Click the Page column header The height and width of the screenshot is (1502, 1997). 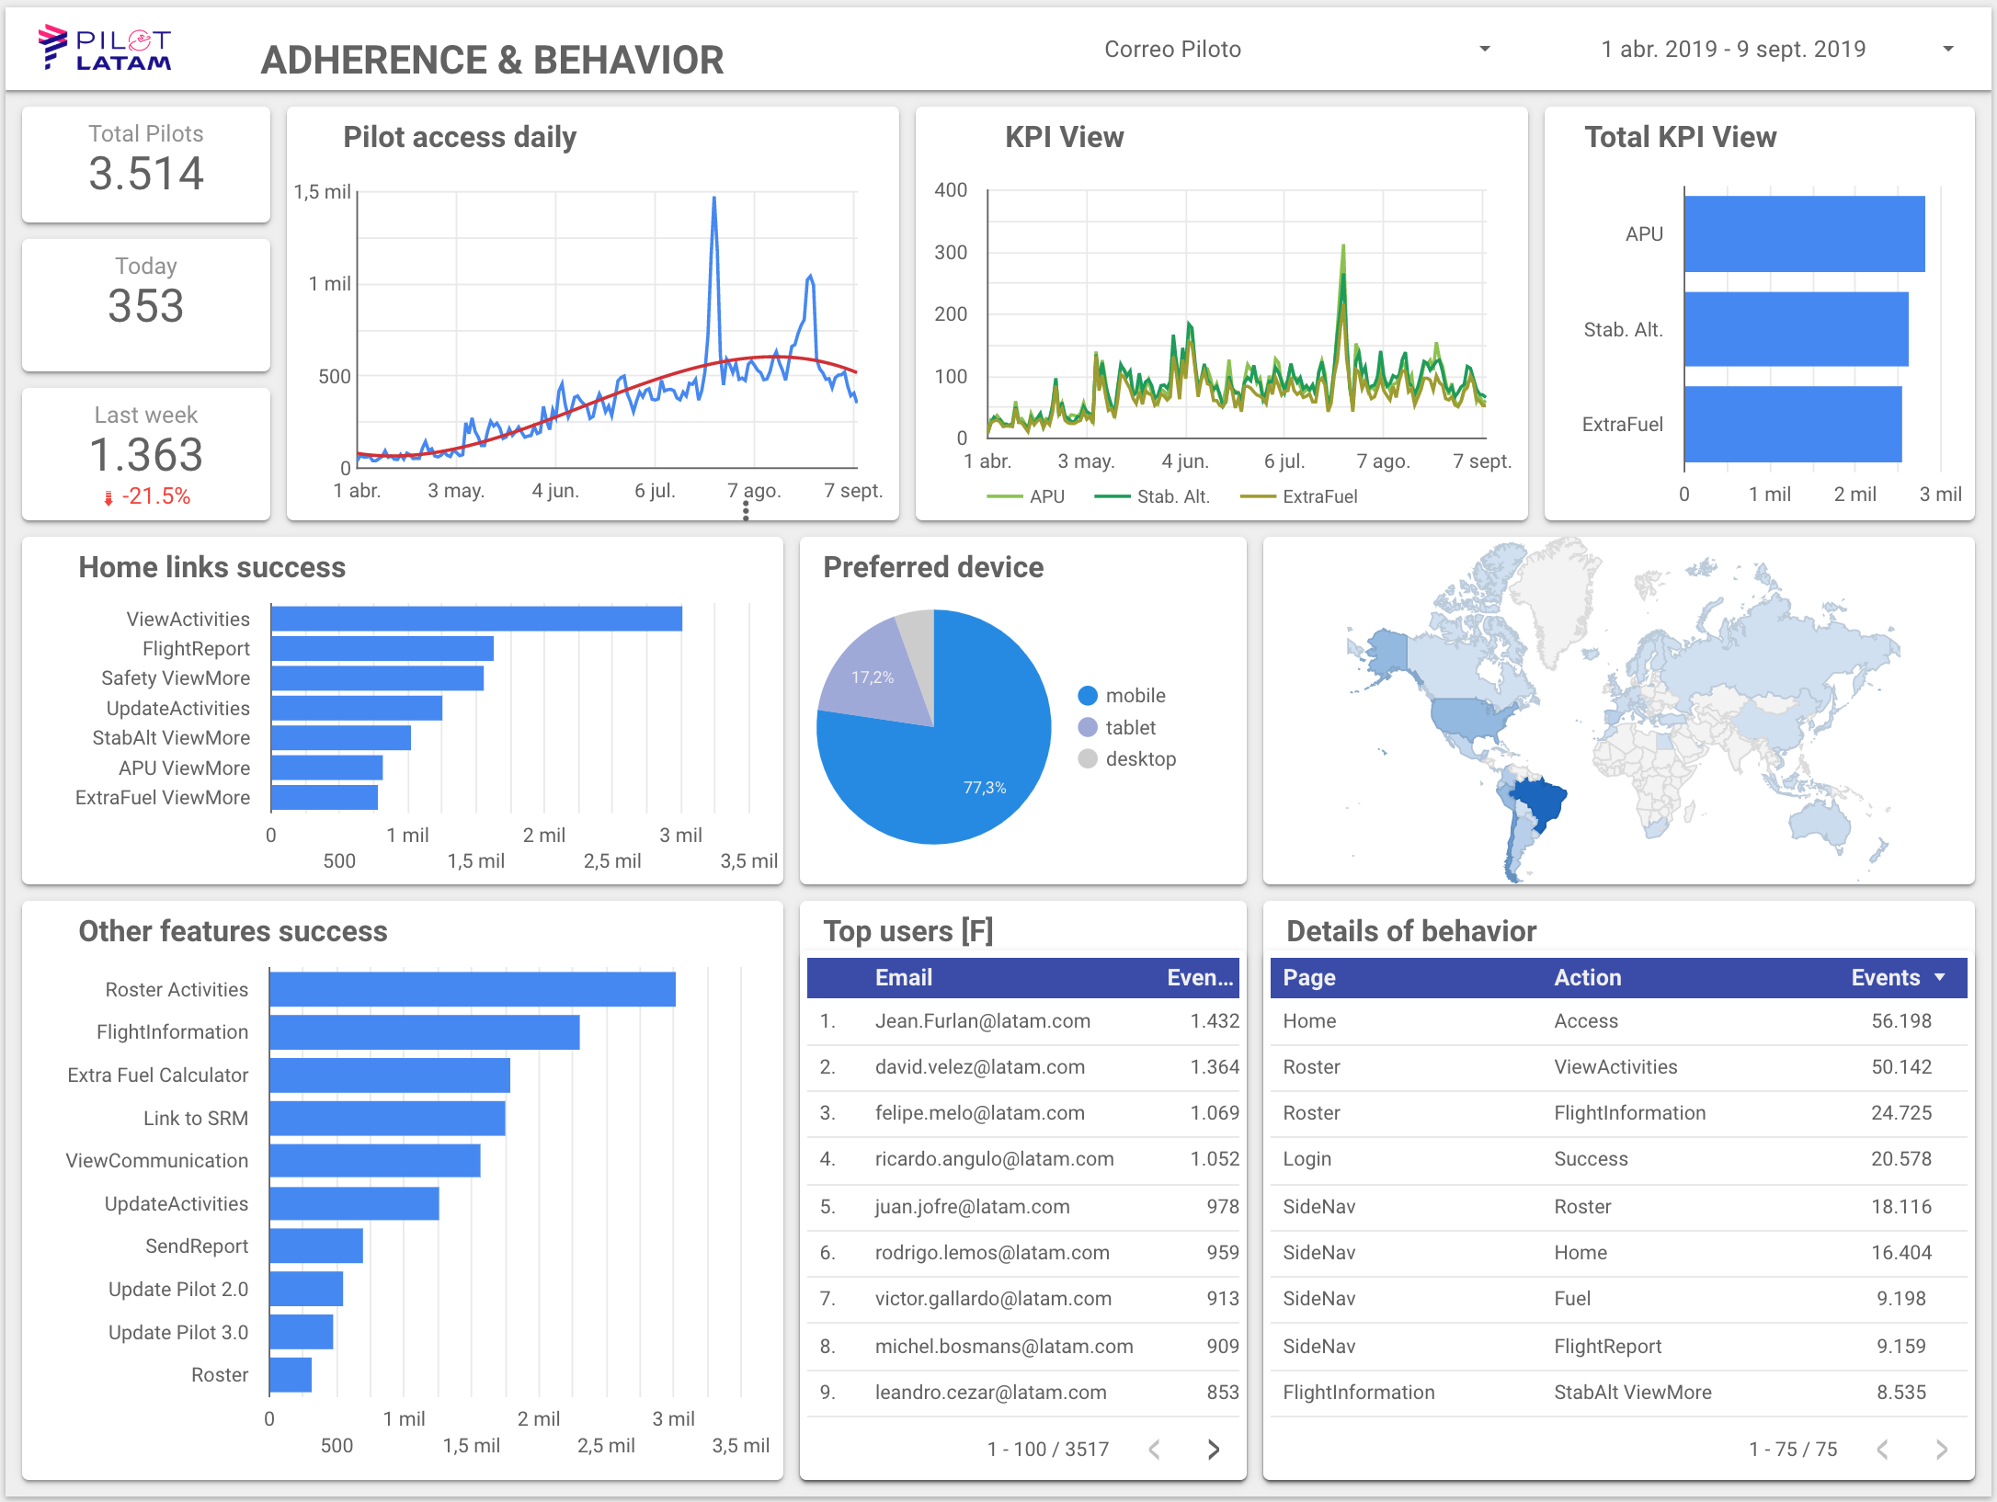click(1309, 977)
